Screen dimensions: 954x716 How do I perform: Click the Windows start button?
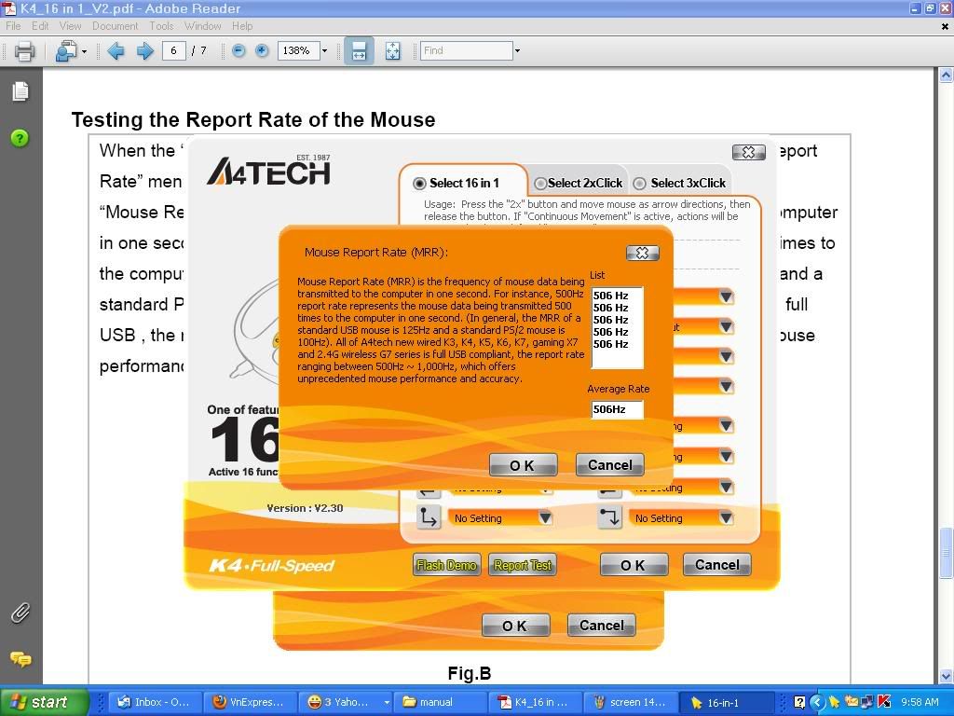44,702
